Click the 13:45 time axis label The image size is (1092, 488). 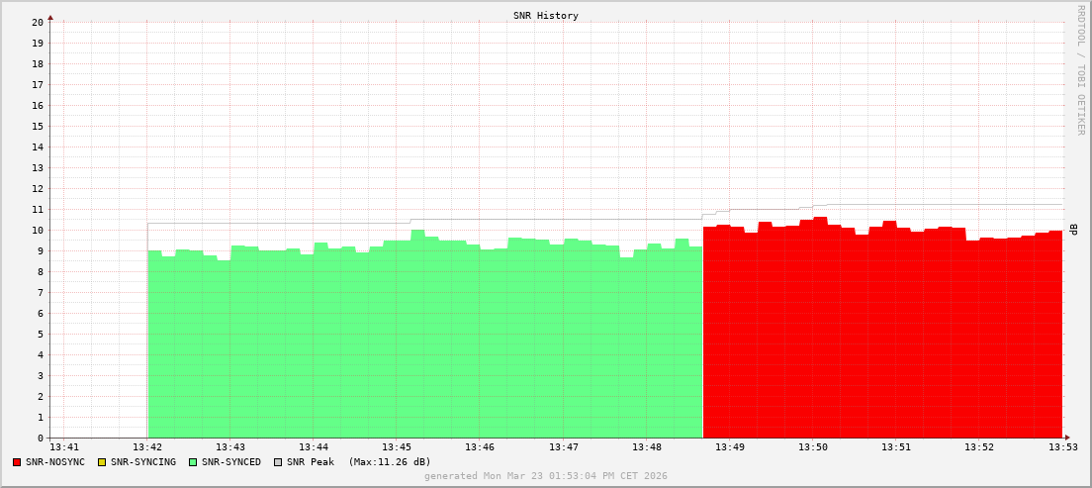(397, 446)
